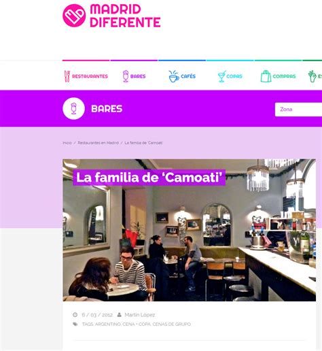Select the CENAS DE GRUPO tag

[x=172, y=324]
